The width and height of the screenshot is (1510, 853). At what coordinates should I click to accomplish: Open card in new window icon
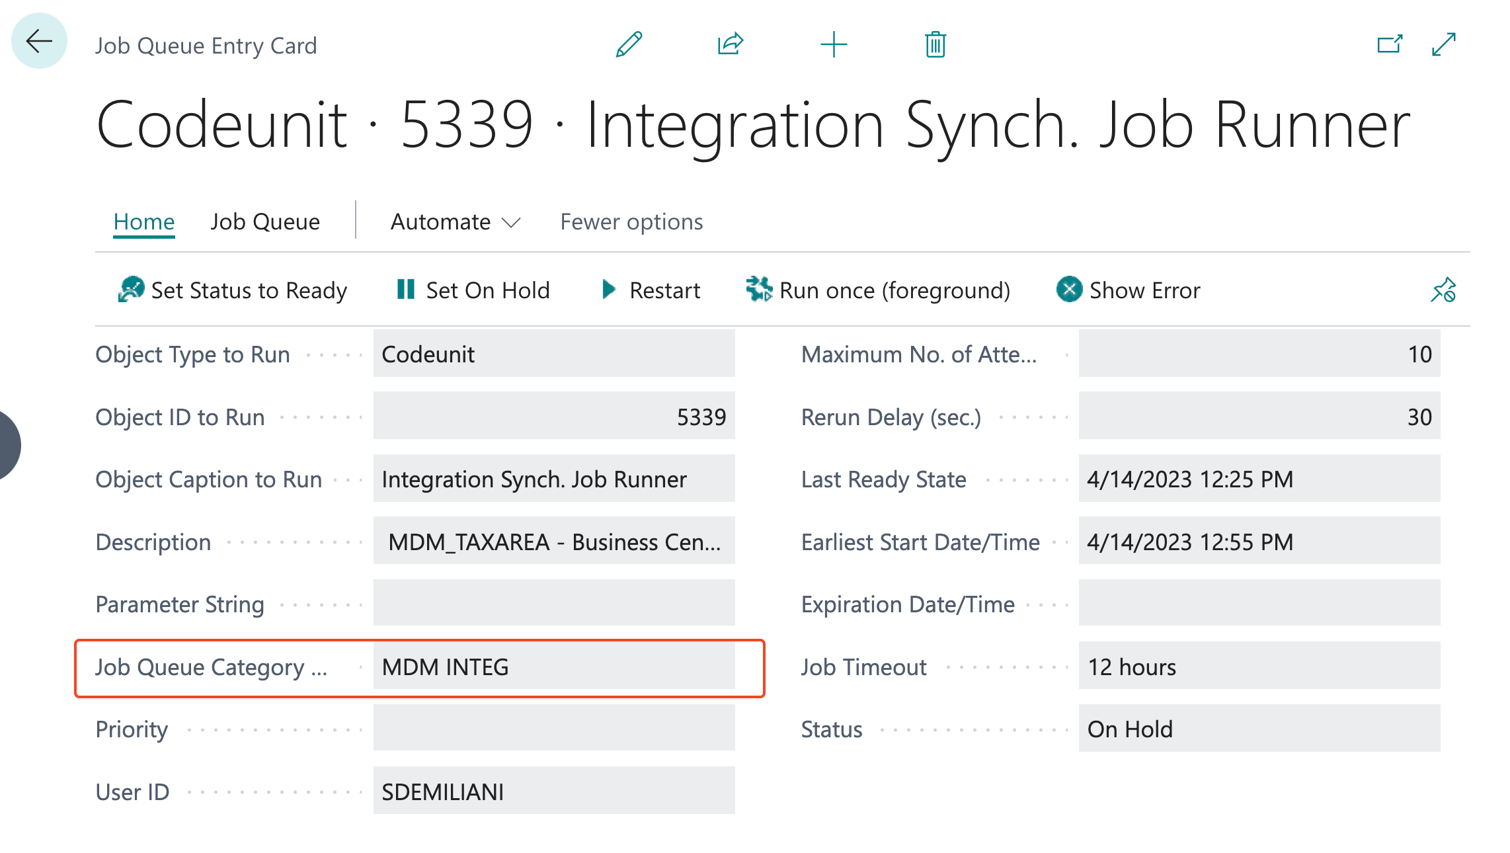coord(1389,45)
